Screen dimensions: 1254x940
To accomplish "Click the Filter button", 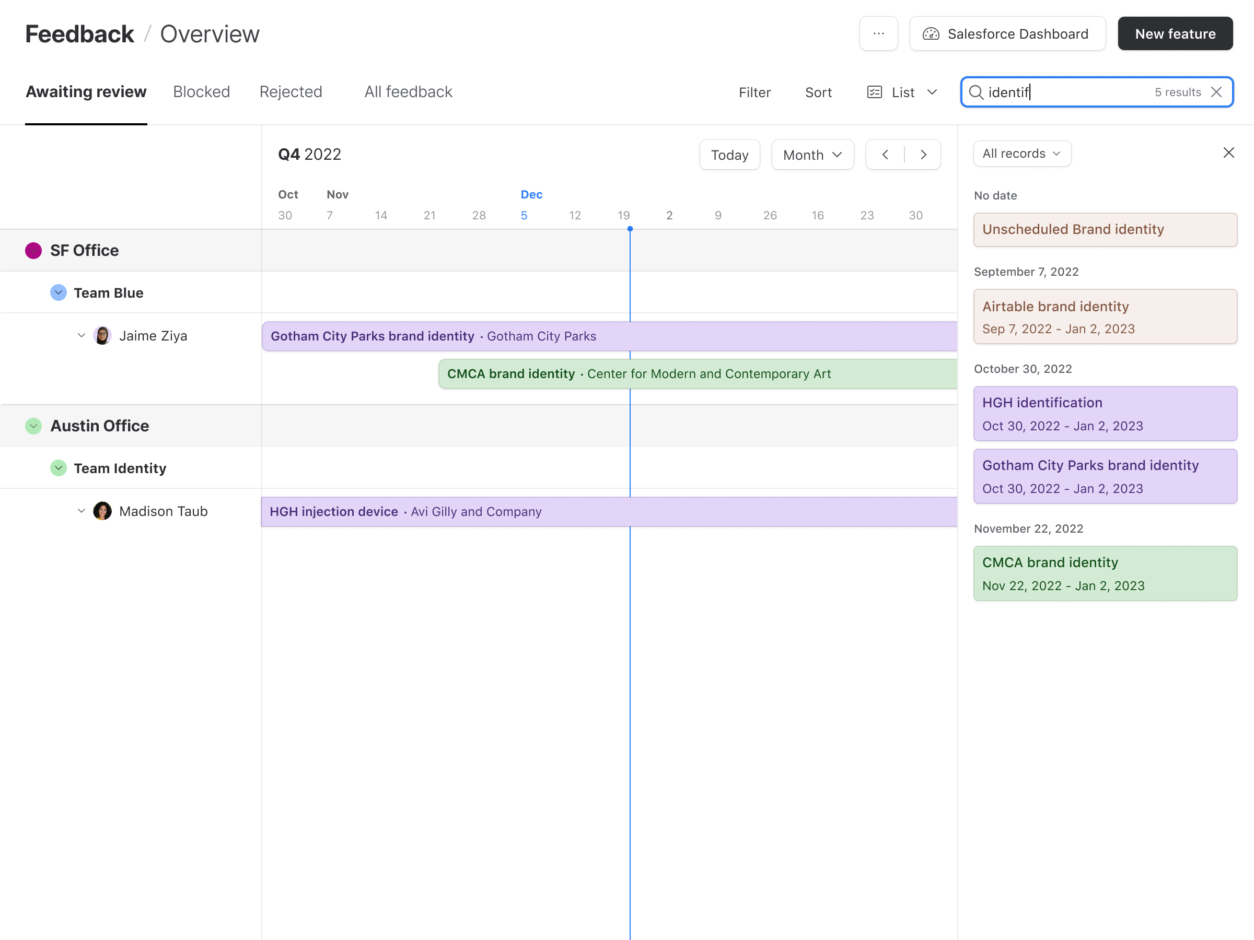I will point(754,92).
